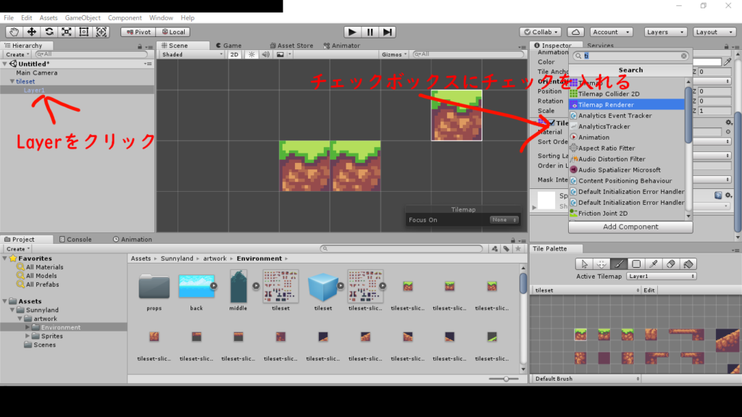
Task: Activate the box fill tool in Tile Palette
Action: point(636,264)
